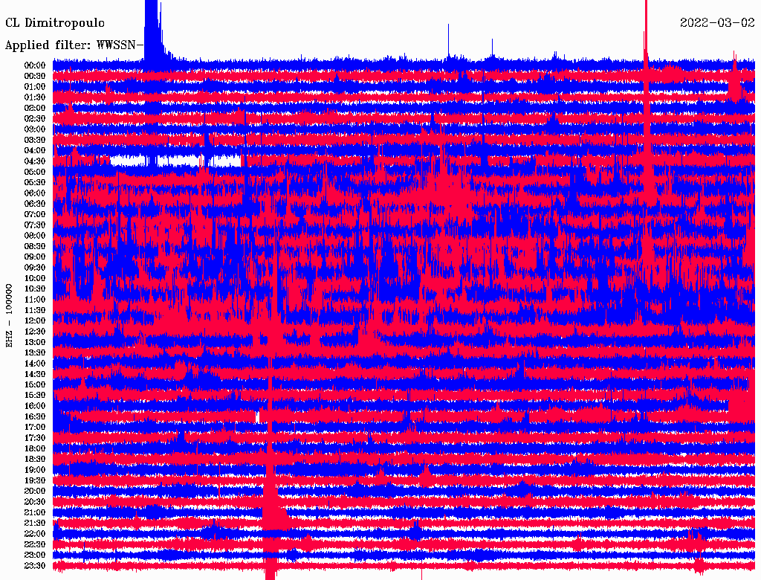Pick the 04:00 time label
The height and width of the screenshot is (580, 761).
tap(35, 150)
